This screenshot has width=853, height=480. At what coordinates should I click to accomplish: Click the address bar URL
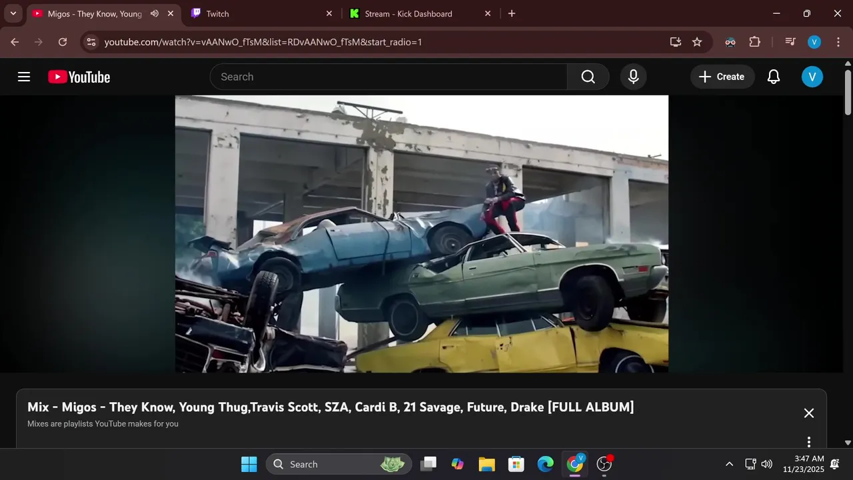pyautogui.click(x=263, y=42)
